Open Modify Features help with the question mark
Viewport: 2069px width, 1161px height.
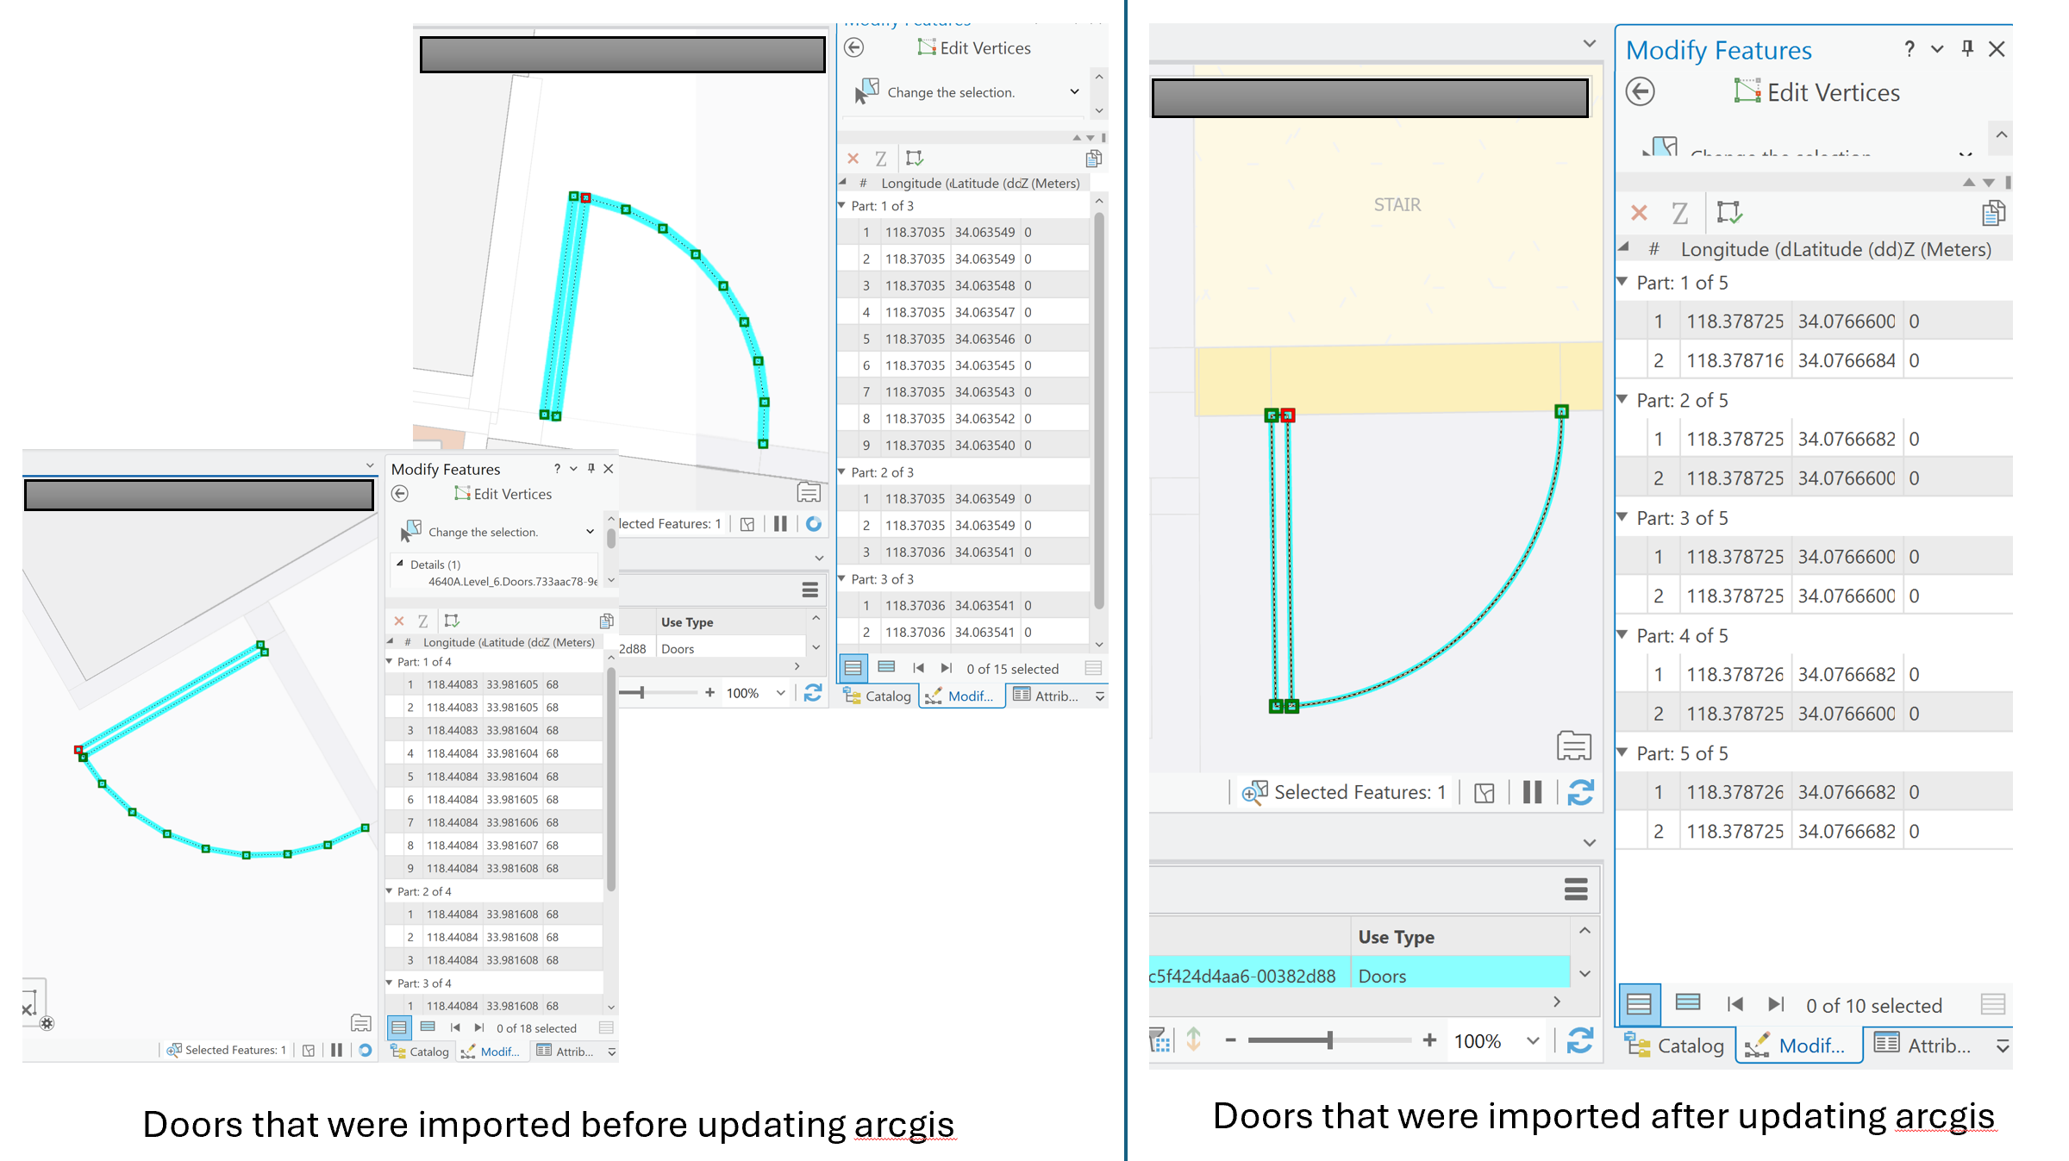coord(1909,49)
